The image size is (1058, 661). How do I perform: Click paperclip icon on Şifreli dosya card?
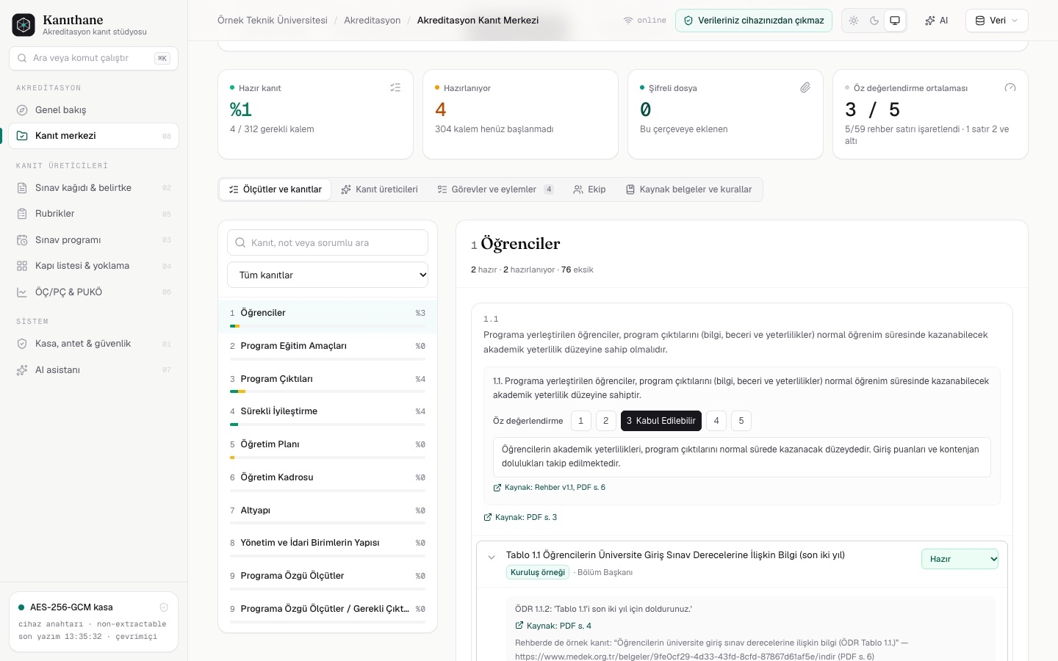(805, 87)
